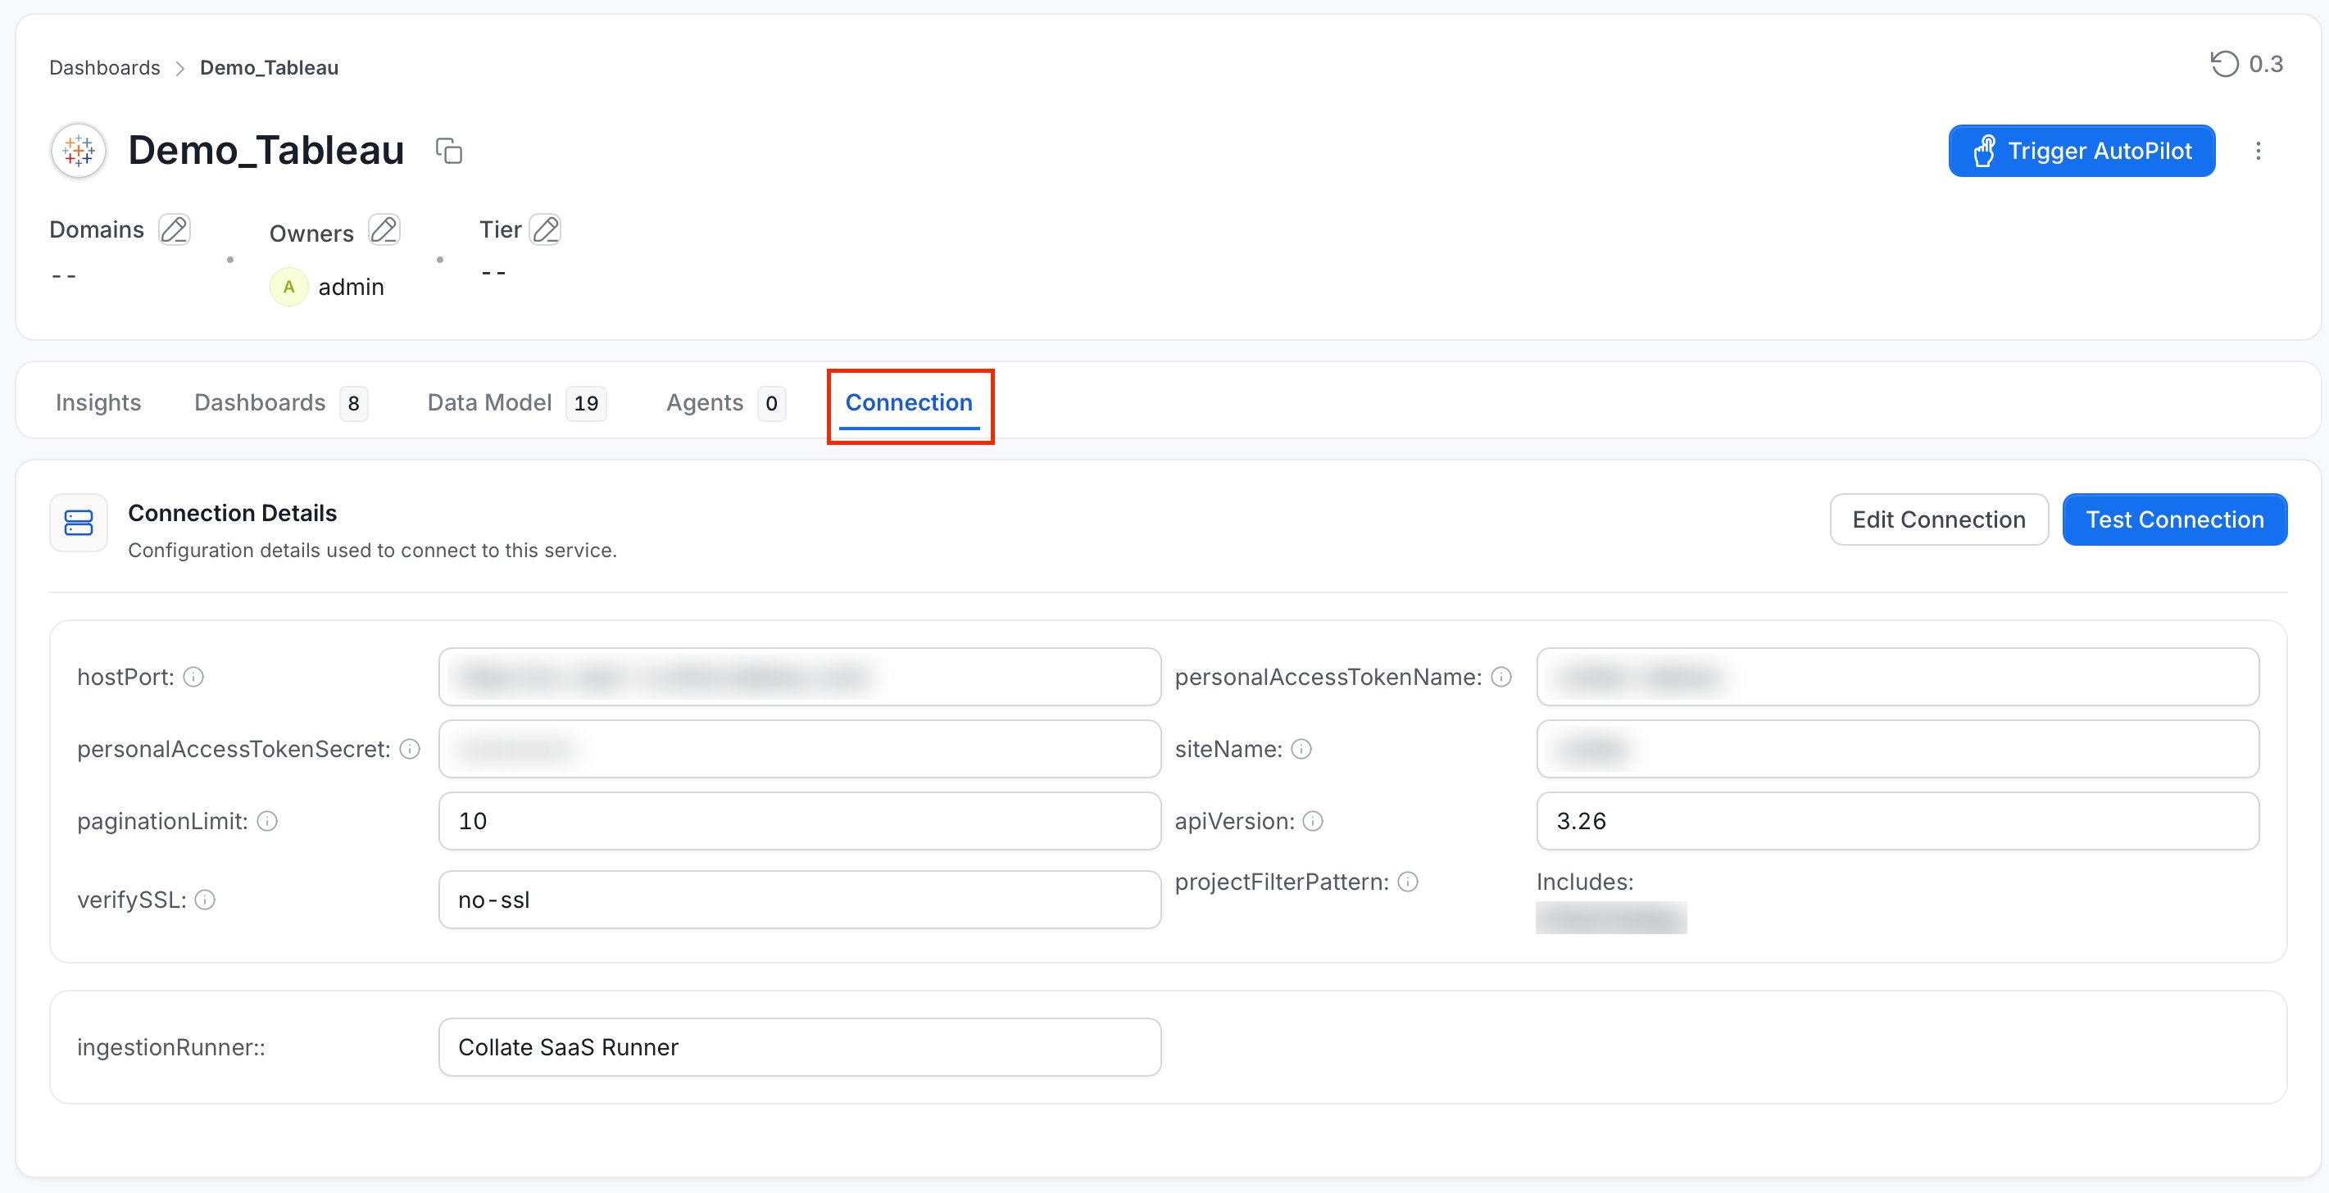The image size is (2329, 1193).
Task: Show info tooltip for personalAccessTokenName
Action: pyautogui.click(x=1500, y=677)
